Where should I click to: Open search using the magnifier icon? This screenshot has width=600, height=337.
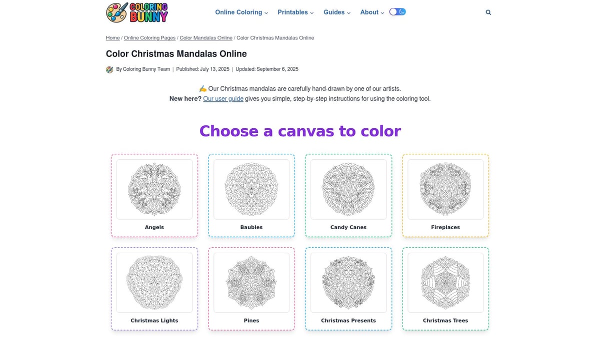tap(488, 12)
